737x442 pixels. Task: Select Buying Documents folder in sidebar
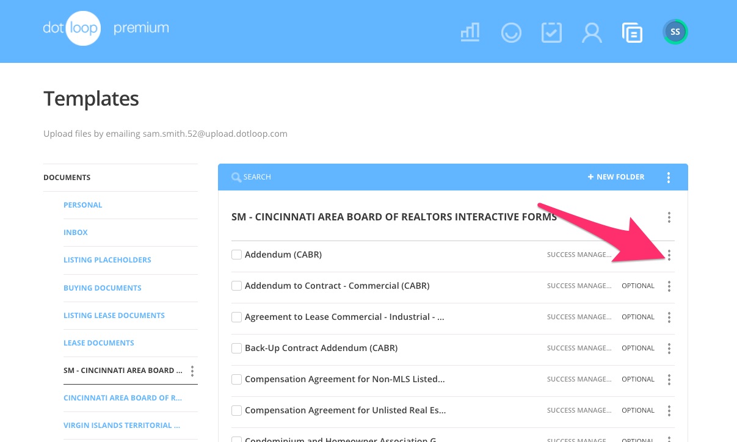click(102, 288)
